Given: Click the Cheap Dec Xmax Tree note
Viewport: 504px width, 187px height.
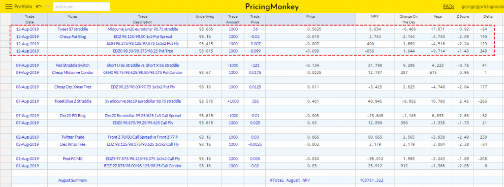Looking at the screenshot, I should (73, 87).
